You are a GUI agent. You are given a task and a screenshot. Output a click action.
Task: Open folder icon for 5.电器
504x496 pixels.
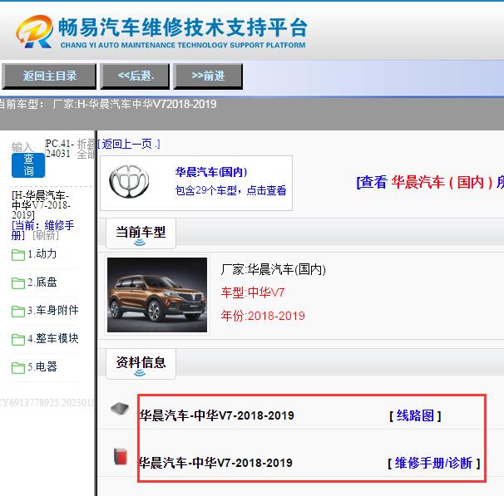click(18, 367)
